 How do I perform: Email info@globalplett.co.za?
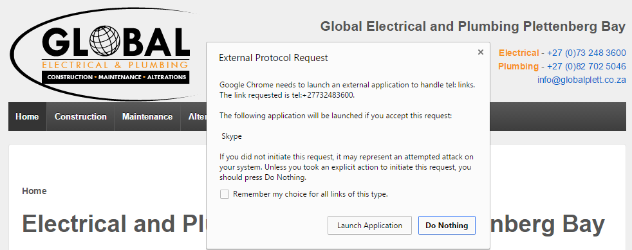pyautogui.click(x=582, y=80)
